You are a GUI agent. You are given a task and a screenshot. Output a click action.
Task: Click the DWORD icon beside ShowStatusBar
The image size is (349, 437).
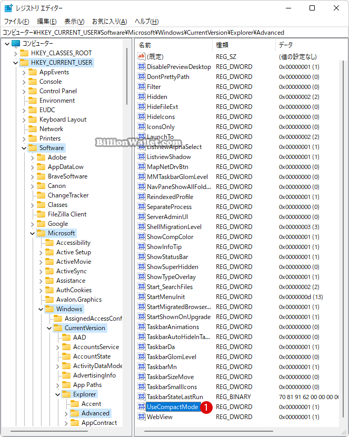142,257
